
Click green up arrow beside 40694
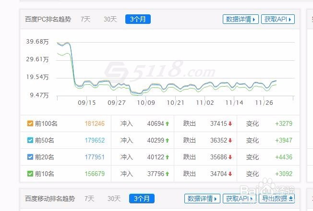167,124
